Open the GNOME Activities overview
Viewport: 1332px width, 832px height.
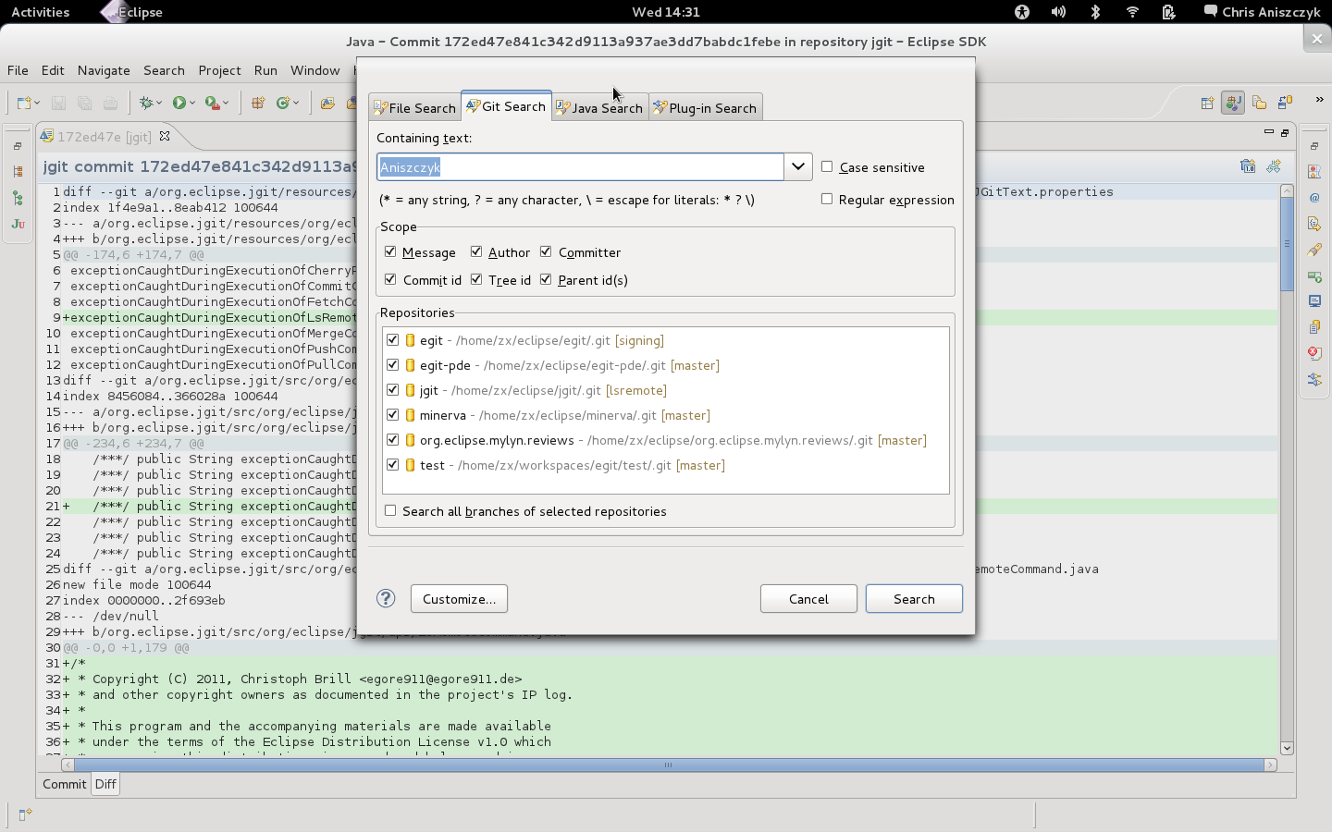[40, 12]
